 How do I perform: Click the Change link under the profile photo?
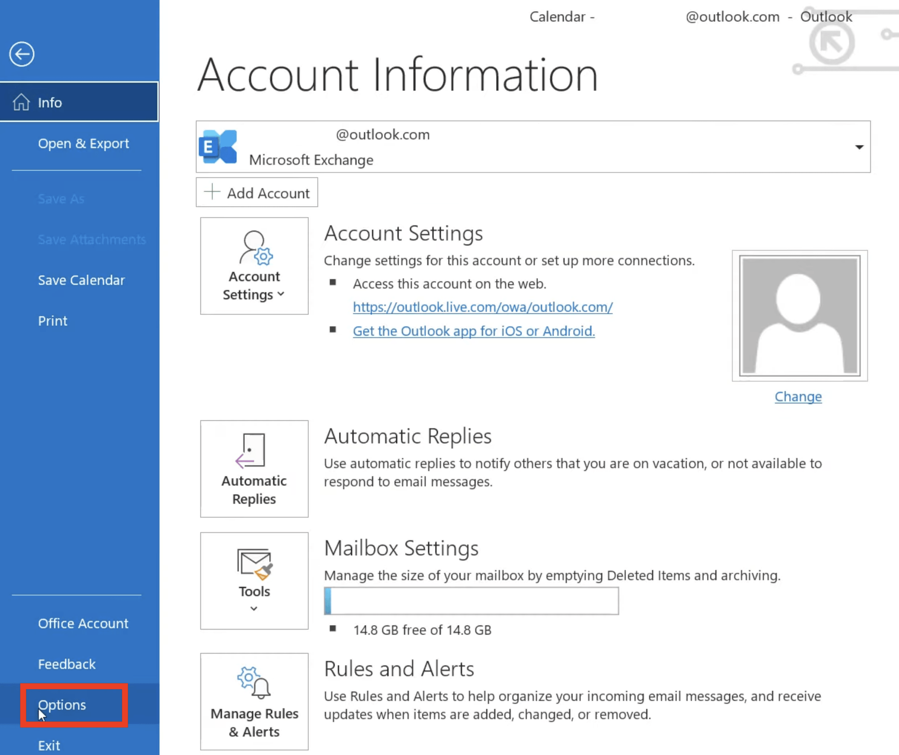(798, 397)
